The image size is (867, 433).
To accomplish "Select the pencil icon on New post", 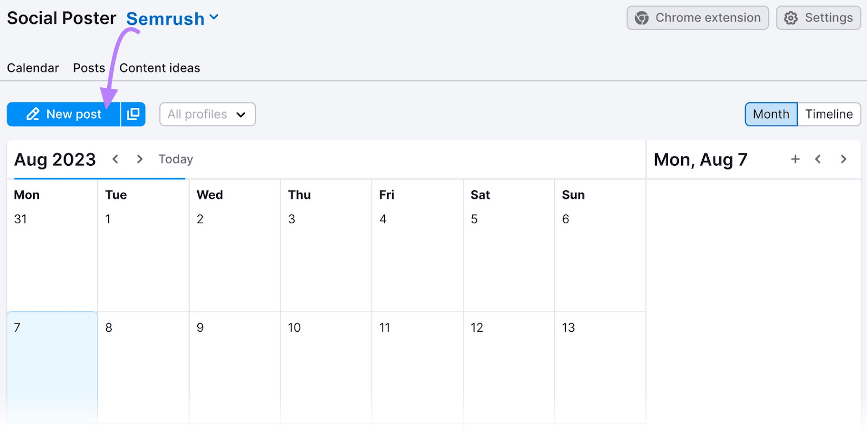I will coord(33,114).
